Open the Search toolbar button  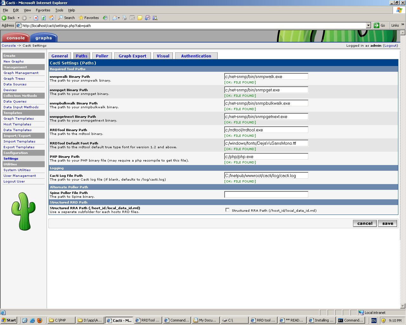pyautogui.click(x=66, y=18)
